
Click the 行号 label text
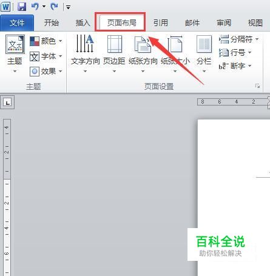pos(238,53)
